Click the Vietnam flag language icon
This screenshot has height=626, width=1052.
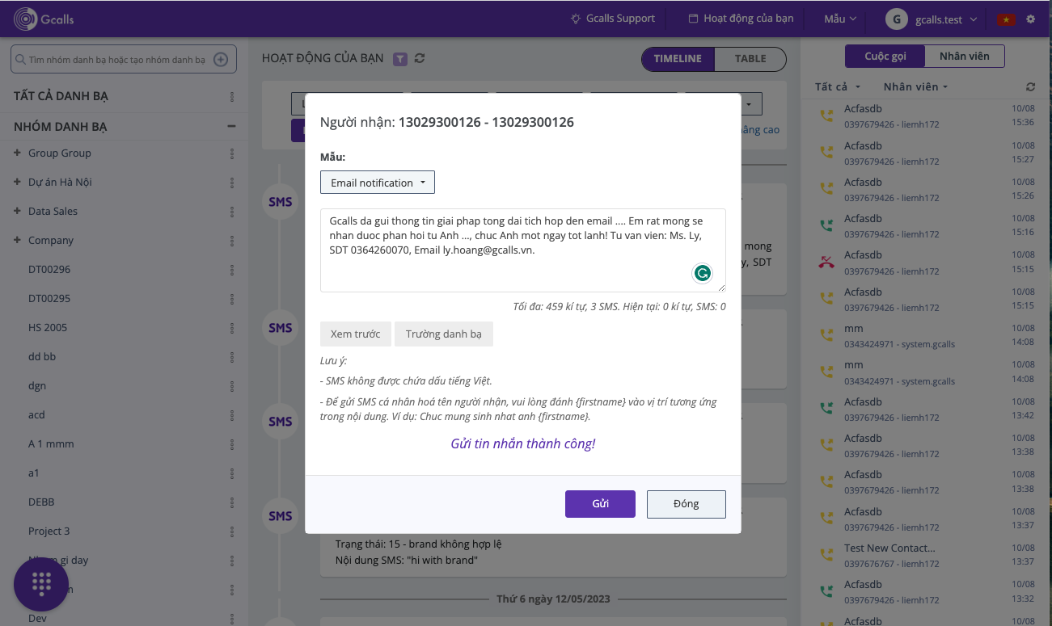point(1006,19)
